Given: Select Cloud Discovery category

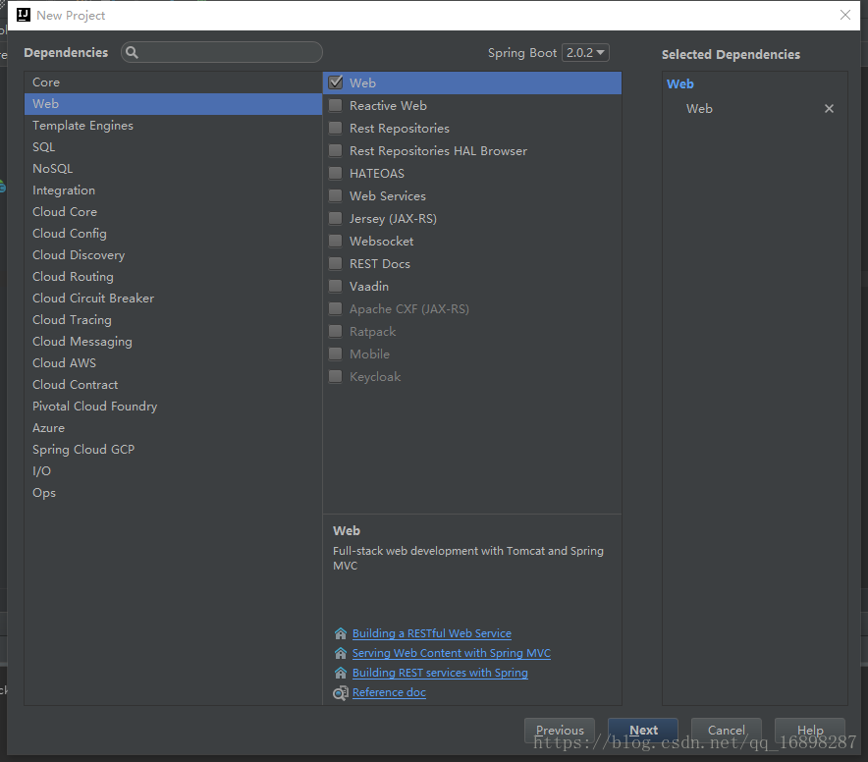Looking at the screenshot, I should [173, 254].
